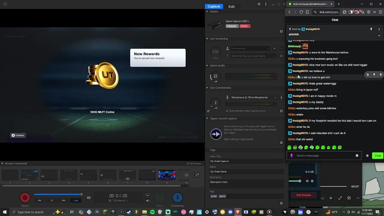Switch to the Capture tab
Viewport: 384px width, 216px height.
click(214, 7)
